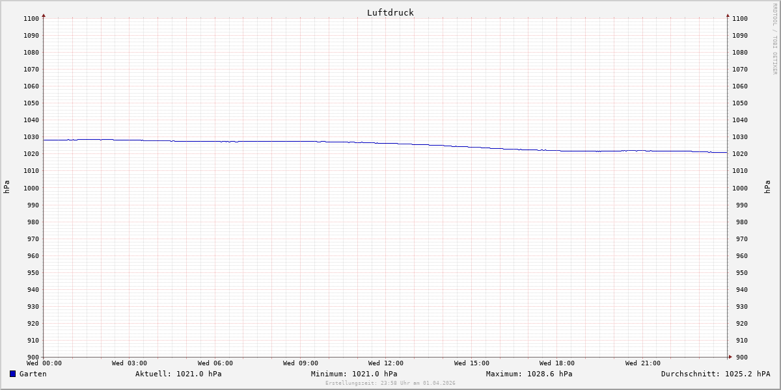This screenshot has height=390, width=781.
Task: Click the blue Garten legend color box
Action: 12,374
